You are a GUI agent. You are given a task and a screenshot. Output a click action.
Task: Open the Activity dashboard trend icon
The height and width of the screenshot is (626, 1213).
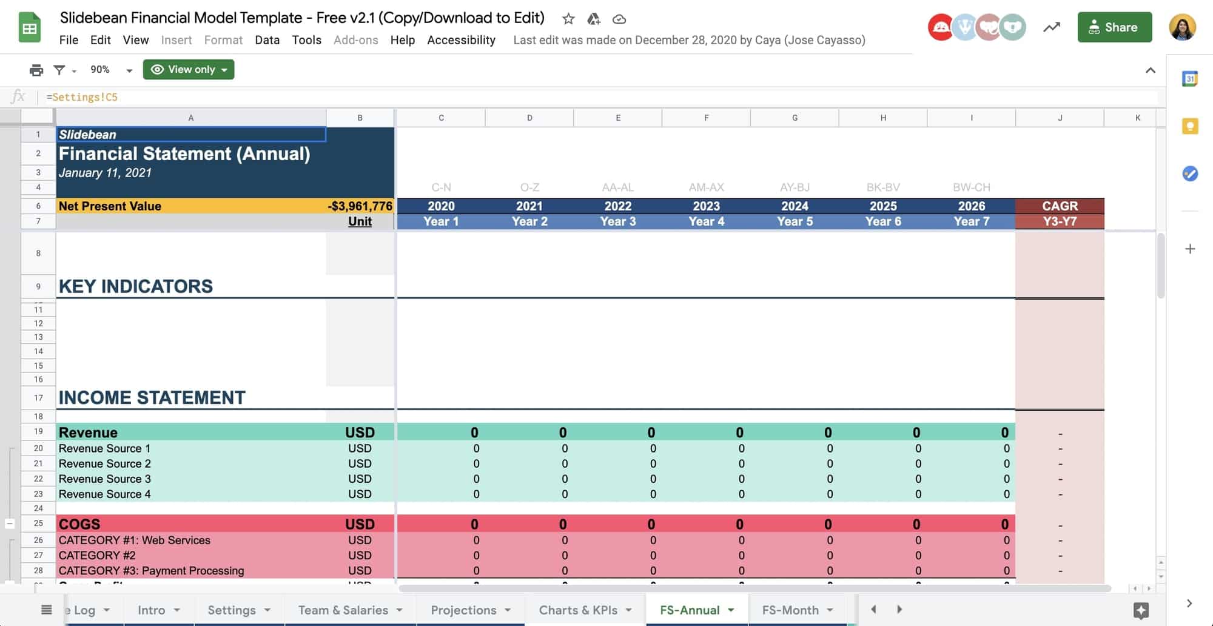click(1052, 27)
